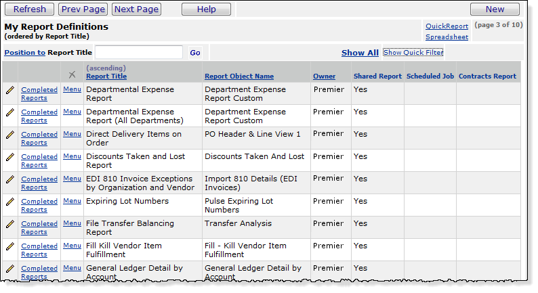Screen dimensions: 538x293
Task: Click the Report Title position input field
Action: coord(139,52)
